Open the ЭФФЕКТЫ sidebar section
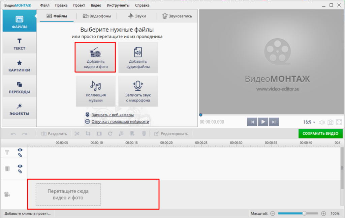 [20, 109]
